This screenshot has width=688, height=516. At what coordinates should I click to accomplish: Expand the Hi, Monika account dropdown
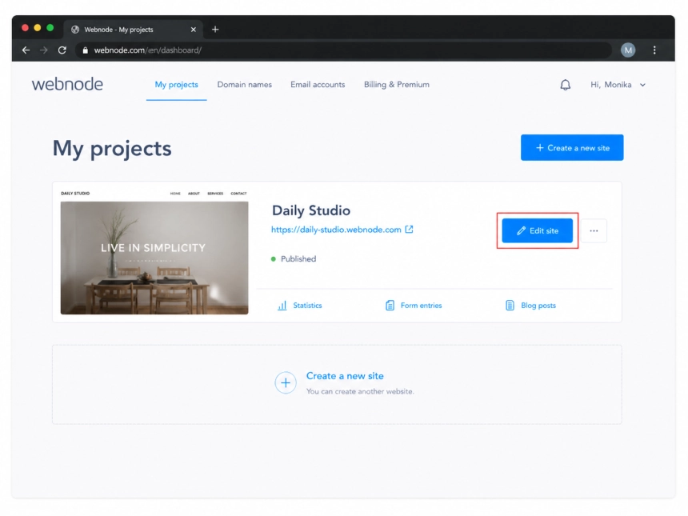(618, 85)
